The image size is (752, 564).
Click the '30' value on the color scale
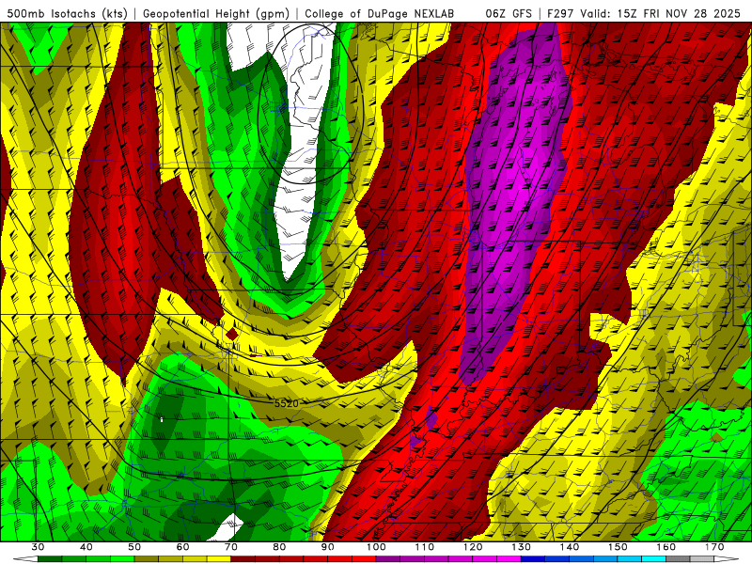point(38,547)
